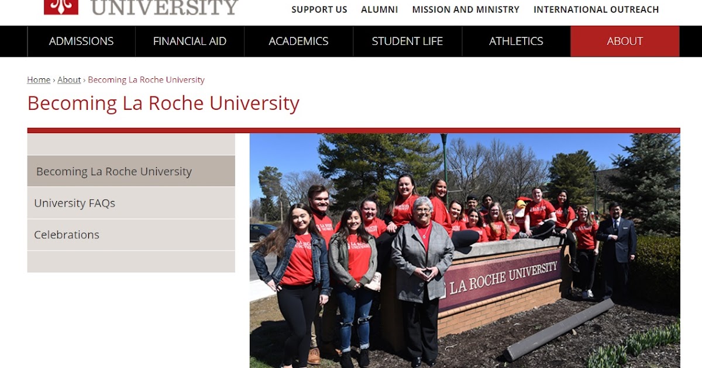Image resolution: width=702 pixels, height=368 pixels.
Task: Open the Support Us link
Action: (319, 9)
